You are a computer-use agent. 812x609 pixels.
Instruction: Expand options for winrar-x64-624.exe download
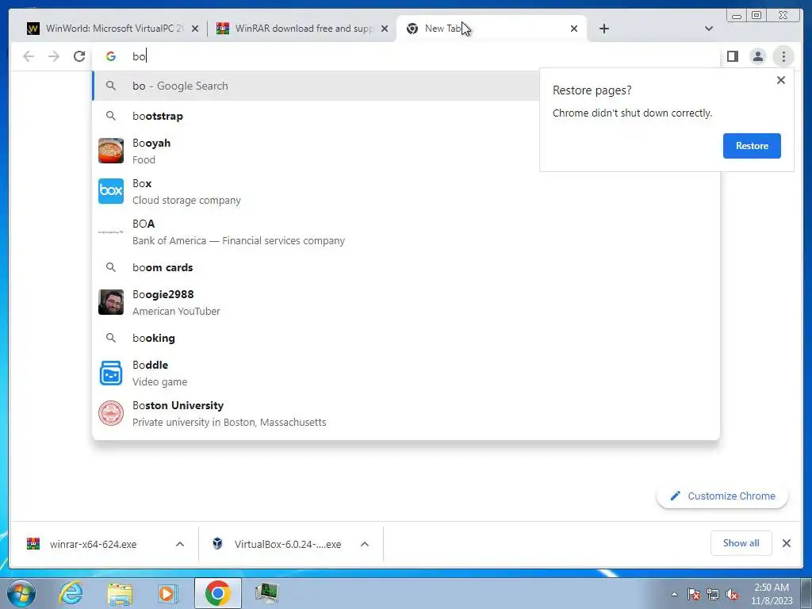[180, 544]
